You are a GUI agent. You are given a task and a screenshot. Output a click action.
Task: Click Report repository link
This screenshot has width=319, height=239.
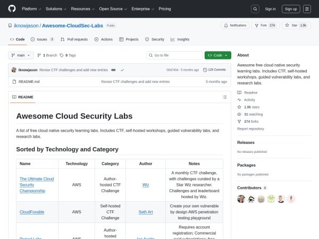pyautogui.click(x=250, y=129)
